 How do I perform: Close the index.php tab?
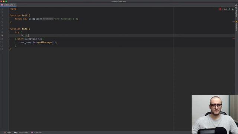coord(15,5)
